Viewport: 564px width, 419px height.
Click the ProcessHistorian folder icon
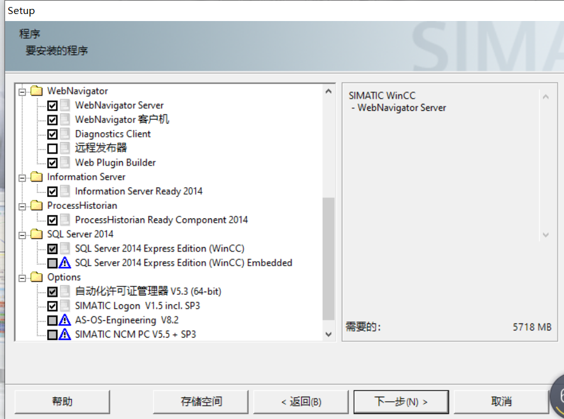[36, 205]
